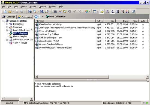Expand the Lord of the Rings node
The height and width of the screenshot is (105, 150).
tap(7, 30)
